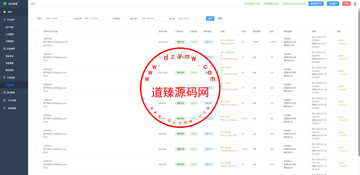The width and height of the screenshot is (360, 175).
Task: Toggle the select-all checkbox in the table header
Action: coord(36,31)
